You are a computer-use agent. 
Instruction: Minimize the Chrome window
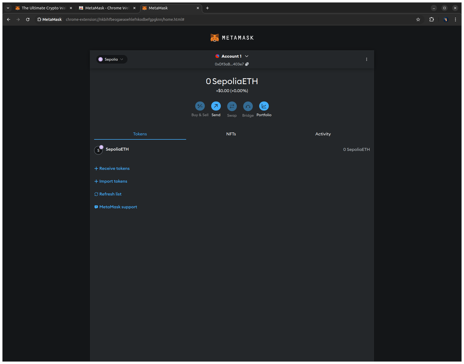(x=434, y=8)
